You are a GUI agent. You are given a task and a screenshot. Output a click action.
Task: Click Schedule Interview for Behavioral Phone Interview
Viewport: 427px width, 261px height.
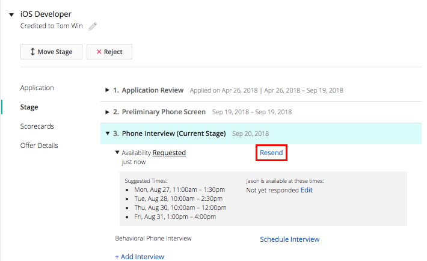tap(290, 239)
